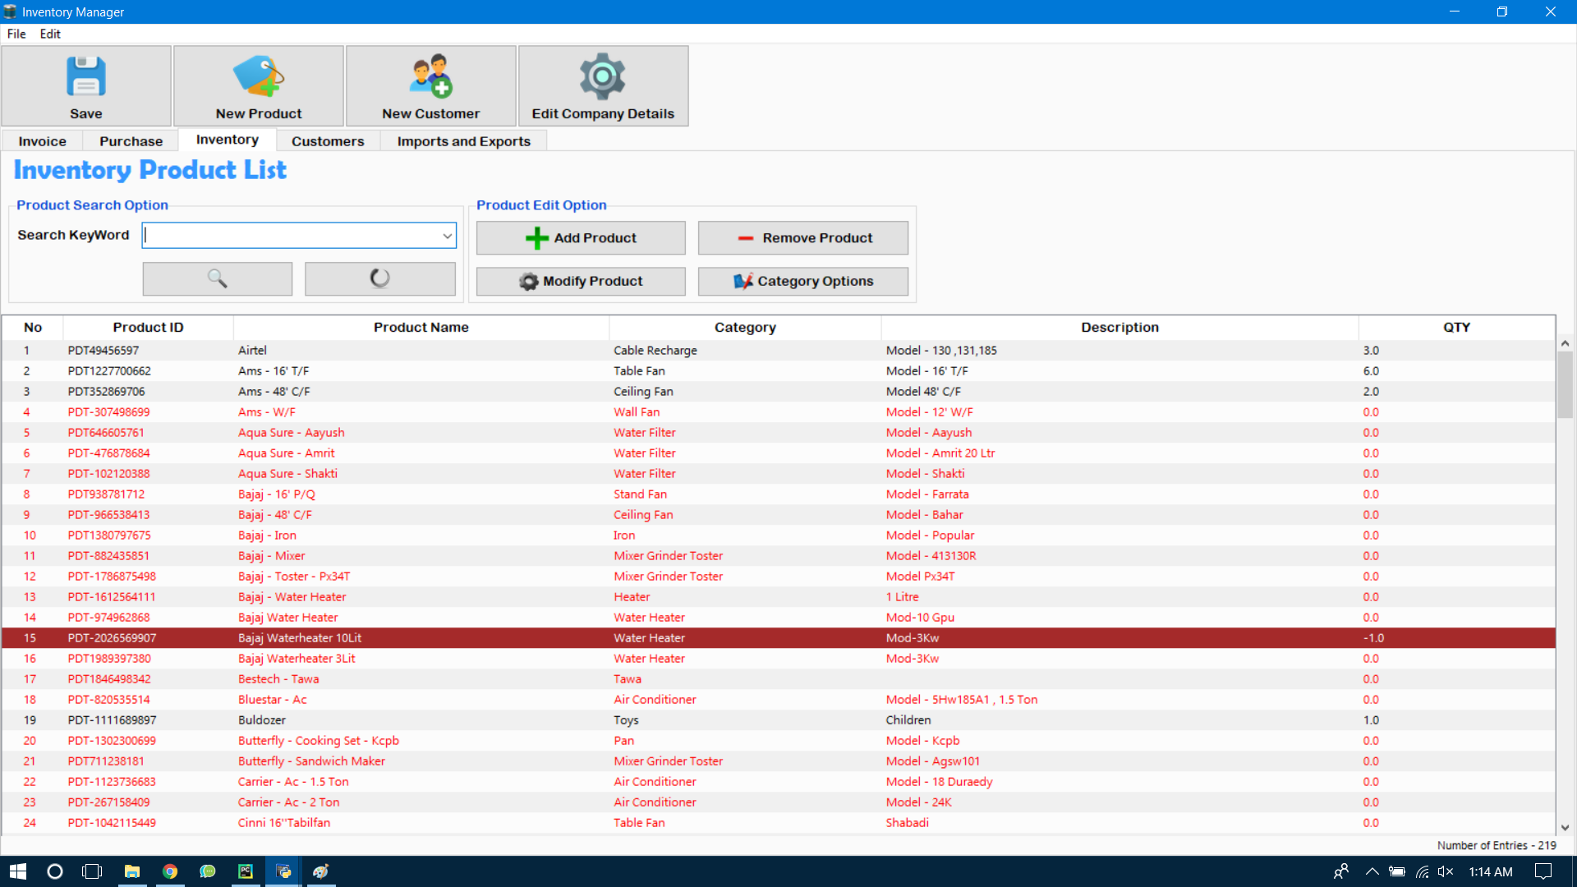Click the refresh/reset circular arrow button
1577x887 pixels.
coord(380,278)
